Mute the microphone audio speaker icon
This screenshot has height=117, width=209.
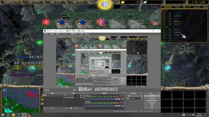tap(119, 99)
